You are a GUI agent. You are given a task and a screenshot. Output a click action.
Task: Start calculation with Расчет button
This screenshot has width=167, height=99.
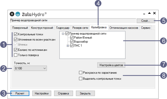[x=20, y=93]
